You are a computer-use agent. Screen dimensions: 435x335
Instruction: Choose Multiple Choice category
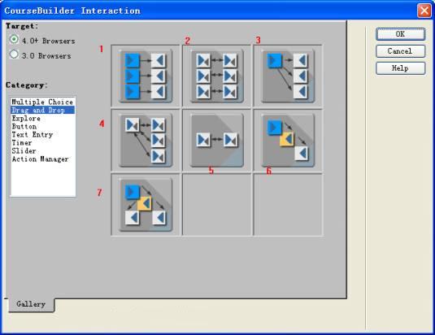point(42,102)
